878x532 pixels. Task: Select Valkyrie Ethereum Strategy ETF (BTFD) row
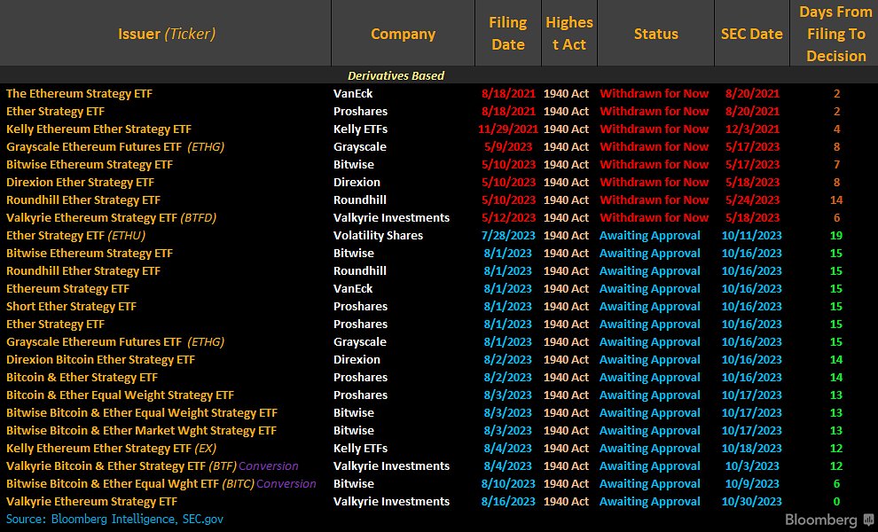coord(439,218)
